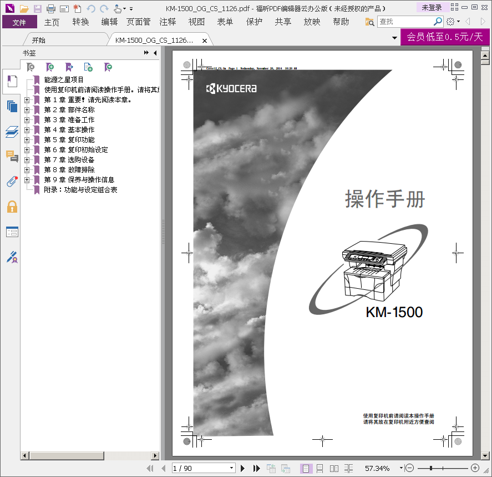Open the gear settings icon
Viewport: 492px width, 477px height.
pyautogui.click(x=450, y=21)
